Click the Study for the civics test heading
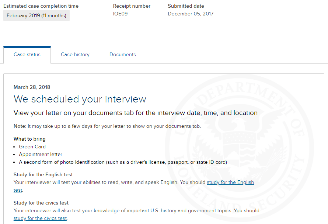The width and height of the screenshot is (328, 224). (x=41, y=203)
